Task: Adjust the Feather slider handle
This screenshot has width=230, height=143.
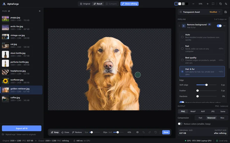Action: (198, 91)
